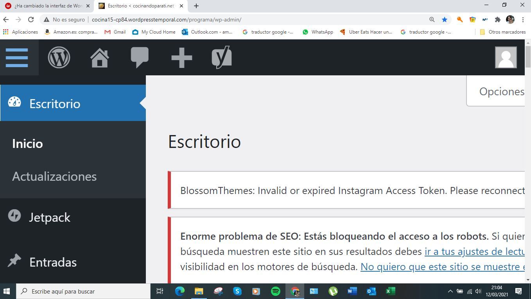Open Word from the taskbar
531x299 pixels.
coord(352,291)
